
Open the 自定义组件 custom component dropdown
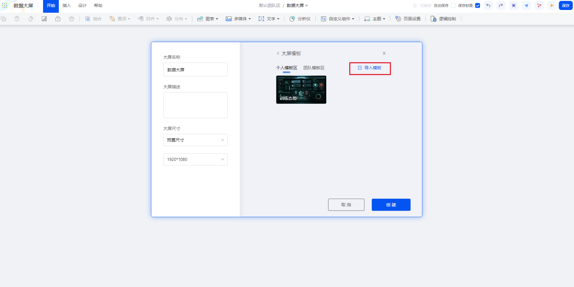click(x=337, y=19)
